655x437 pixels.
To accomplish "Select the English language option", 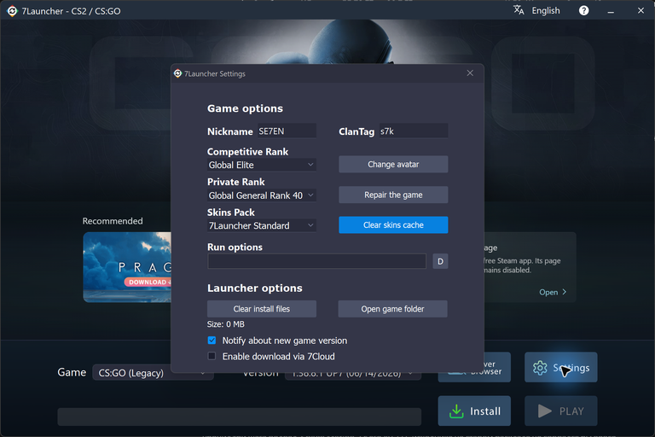I will tap(546, 10).
